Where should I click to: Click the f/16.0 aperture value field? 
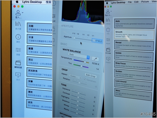tap(97, 41)
